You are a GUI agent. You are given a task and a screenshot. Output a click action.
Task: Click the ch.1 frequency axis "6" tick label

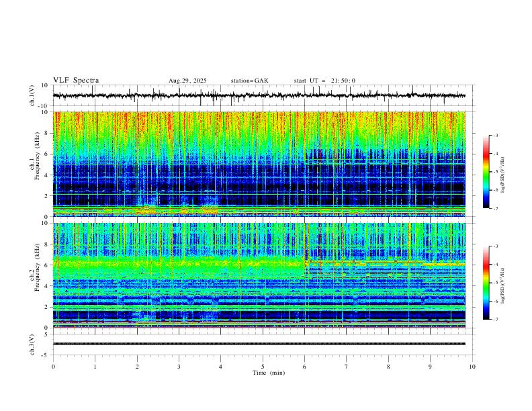47,154
